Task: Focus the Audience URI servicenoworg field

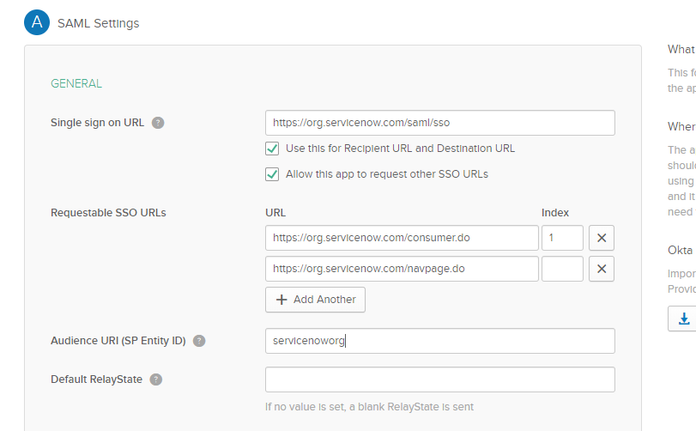Action: click(439, 341)
